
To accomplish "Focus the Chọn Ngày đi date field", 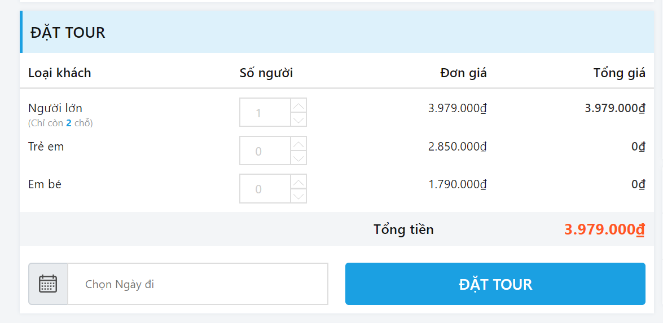I will click(x=198, y=284).
